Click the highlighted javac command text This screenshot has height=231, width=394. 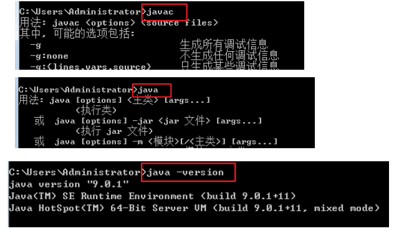point(160,12)
